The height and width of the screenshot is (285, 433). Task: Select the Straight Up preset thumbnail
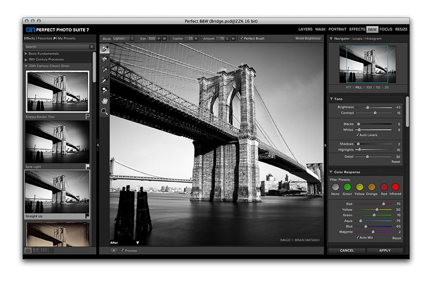[x=57, y=193]
